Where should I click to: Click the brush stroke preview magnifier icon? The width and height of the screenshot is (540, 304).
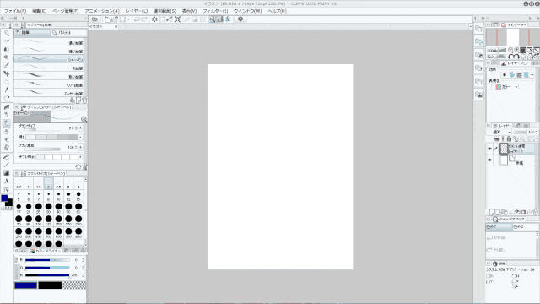tap(84, 119)
